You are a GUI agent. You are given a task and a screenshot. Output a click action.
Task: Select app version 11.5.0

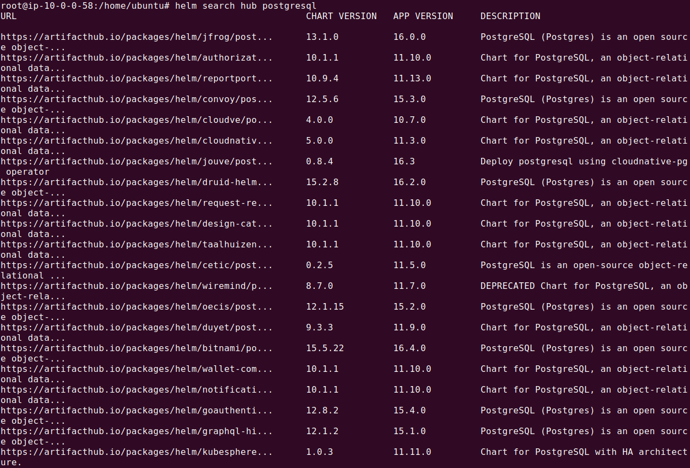[x=410, y=265]
